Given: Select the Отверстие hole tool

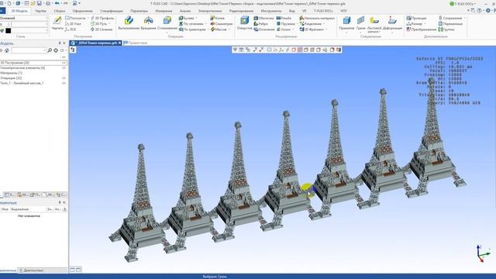Looking at the screenshot, I should pos(245,22).
